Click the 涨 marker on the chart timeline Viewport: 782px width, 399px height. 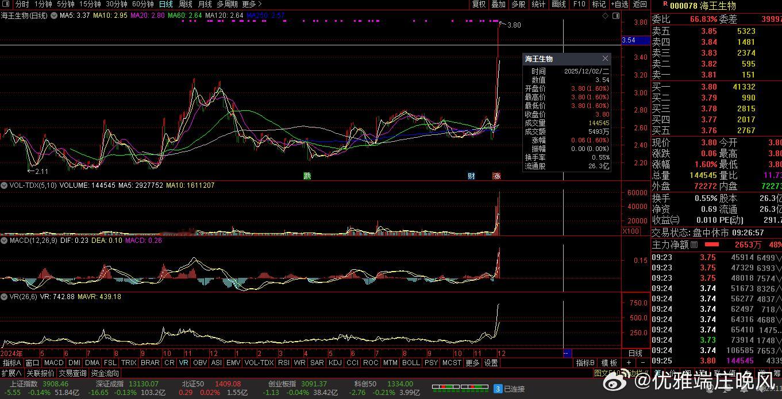pyautogui.click(x=496, y=176)
